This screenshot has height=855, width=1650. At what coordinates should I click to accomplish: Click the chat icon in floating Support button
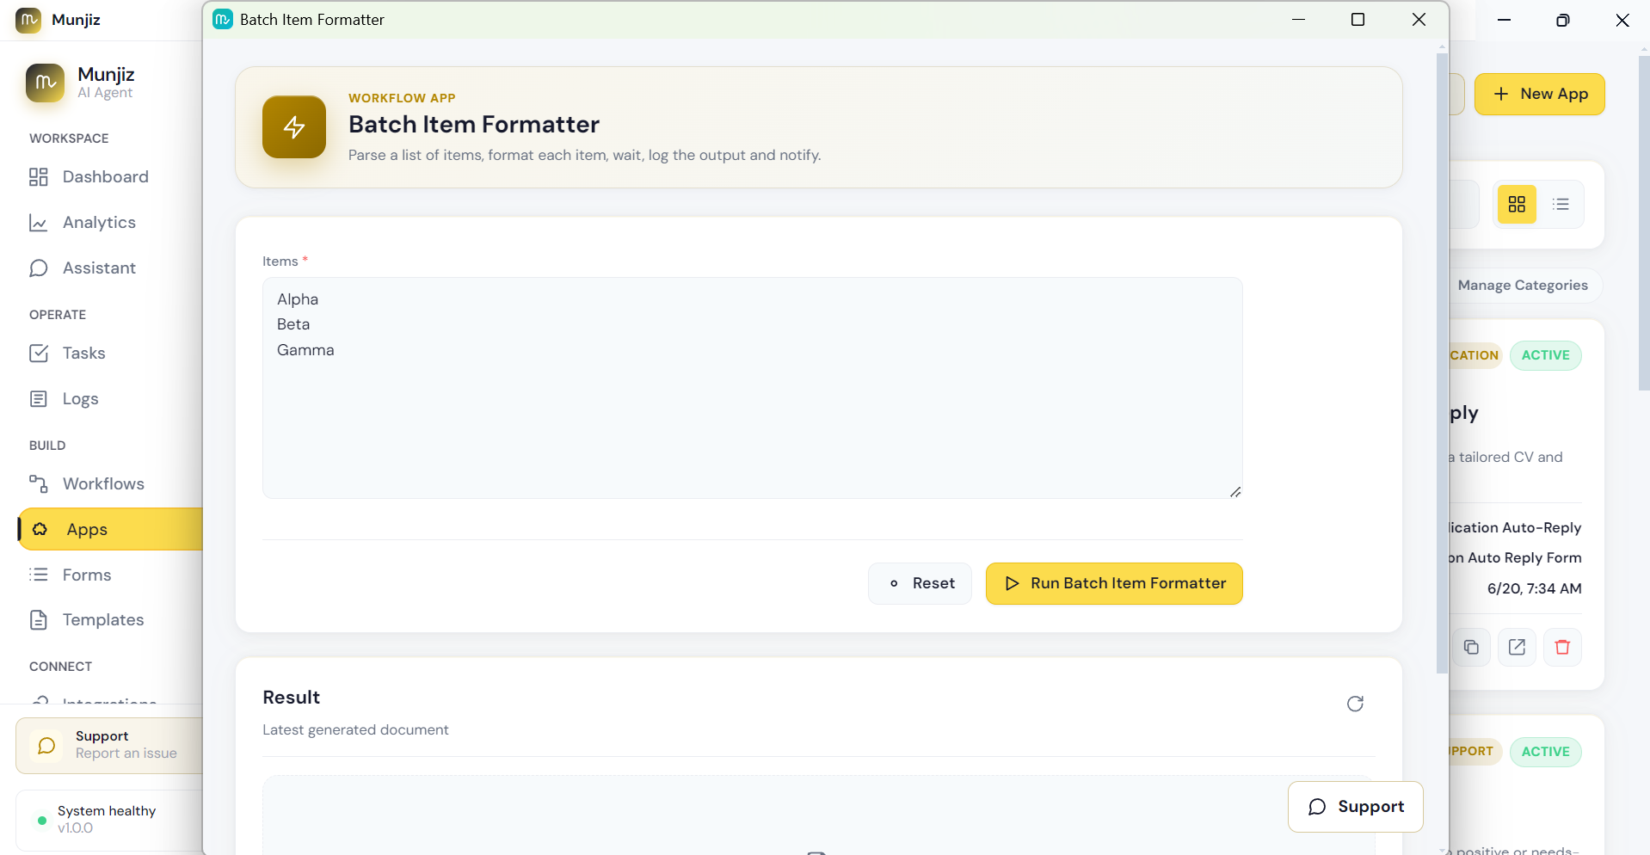coord(1317,807)
